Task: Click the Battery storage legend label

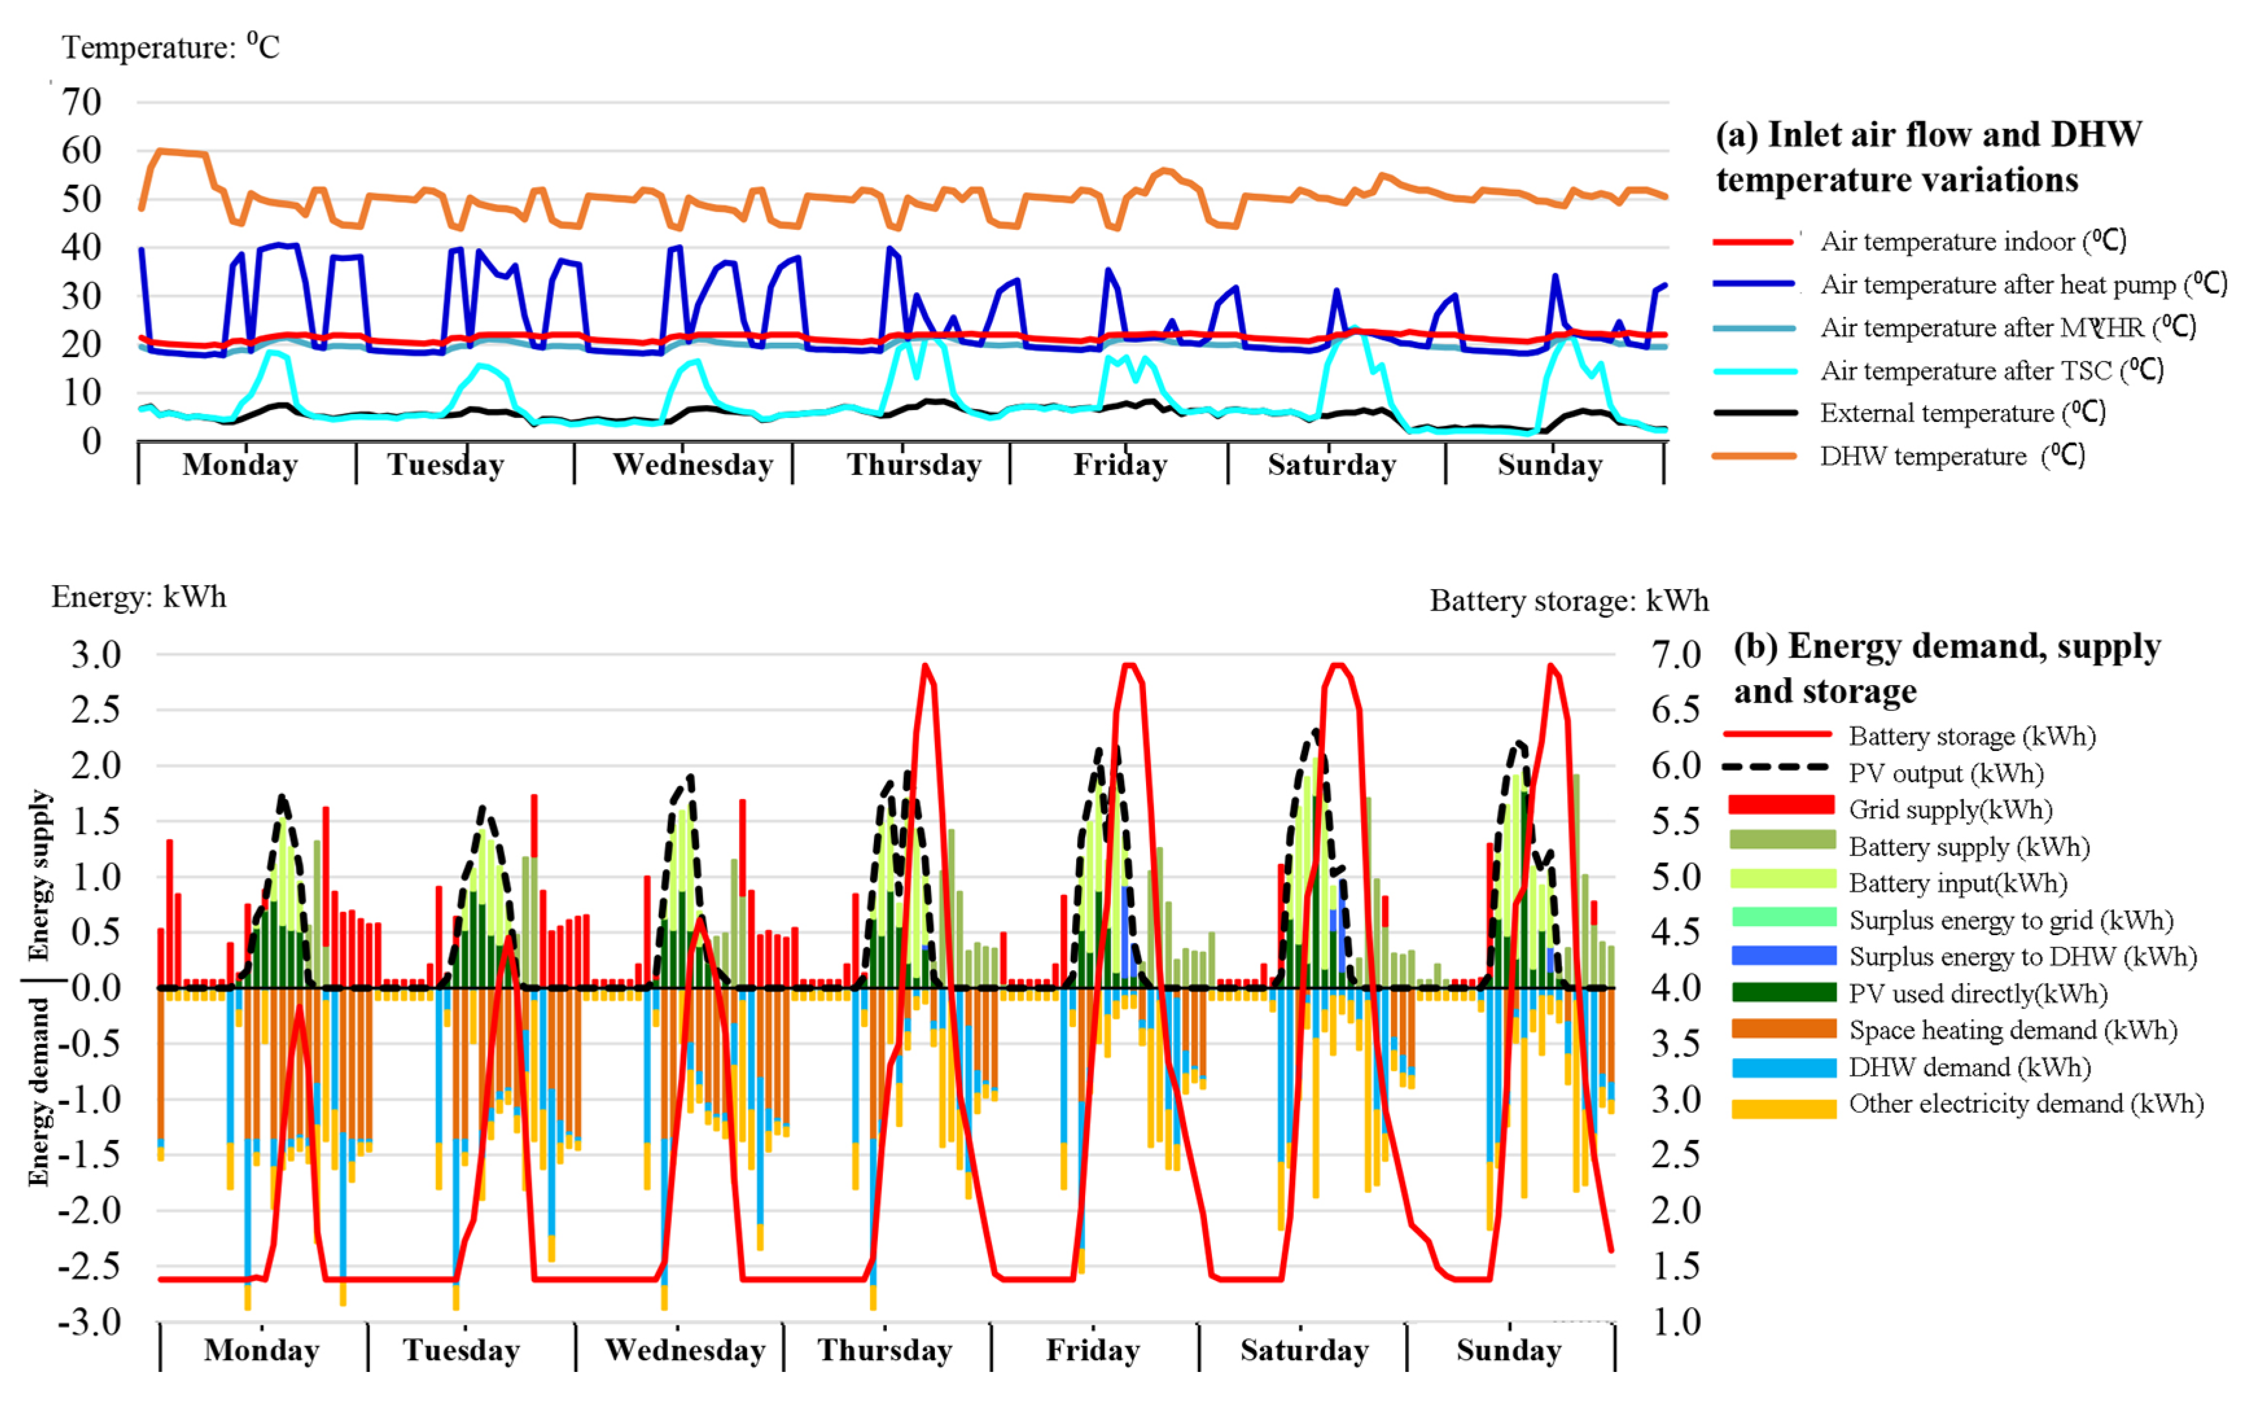Action: 1971,736
